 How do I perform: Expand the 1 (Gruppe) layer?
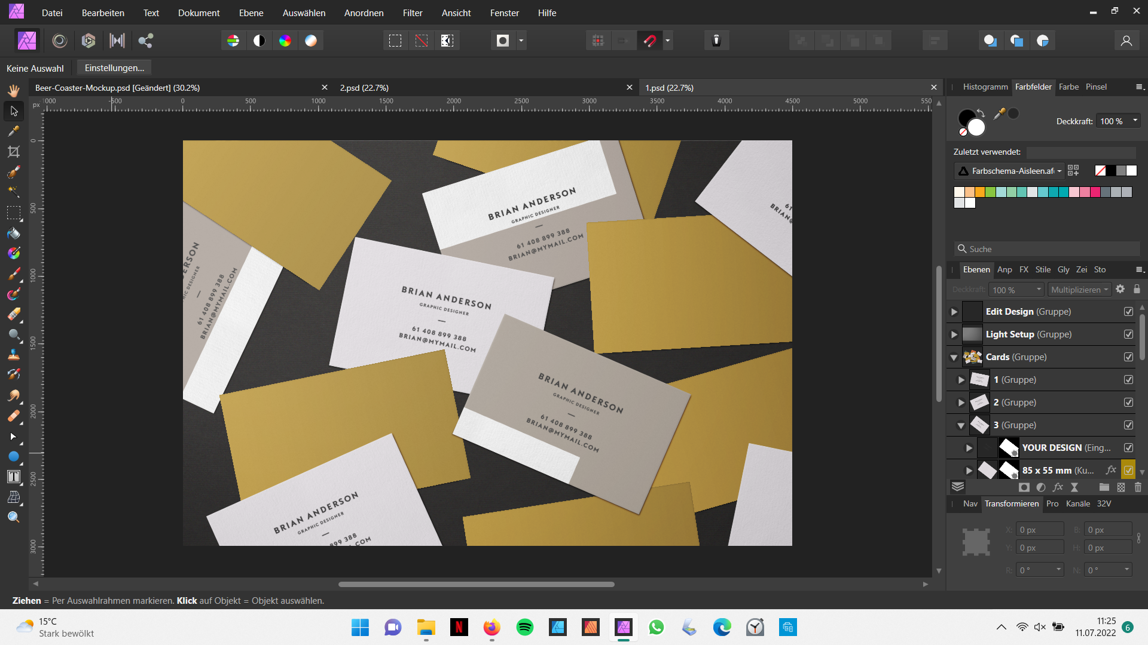[x=961, y=379]
